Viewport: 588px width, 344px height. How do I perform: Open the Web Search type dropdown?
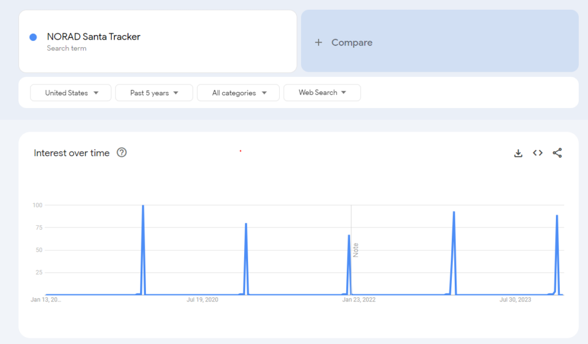(x=322, y=92)
